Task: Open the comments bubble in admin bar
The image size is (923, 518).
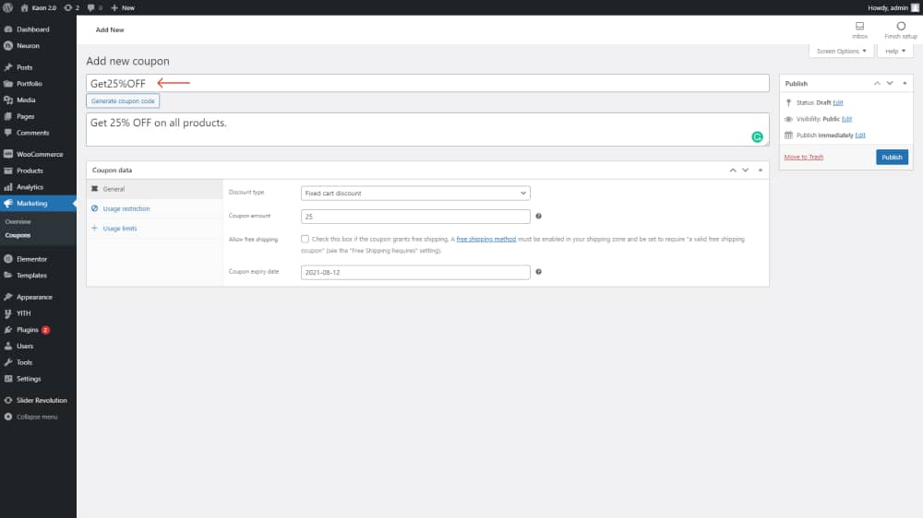Action: point(90,7)
